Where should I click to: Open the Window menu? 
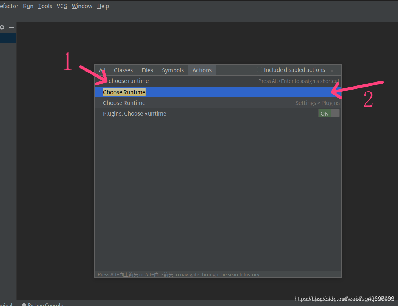[82, 6]
